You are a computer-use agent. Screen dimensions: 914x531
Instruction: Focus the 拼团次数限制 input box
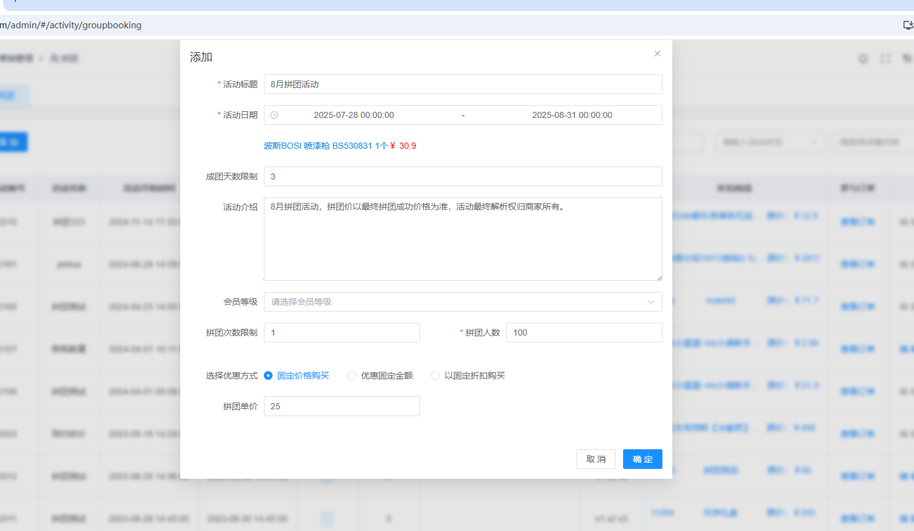[341, 332]
